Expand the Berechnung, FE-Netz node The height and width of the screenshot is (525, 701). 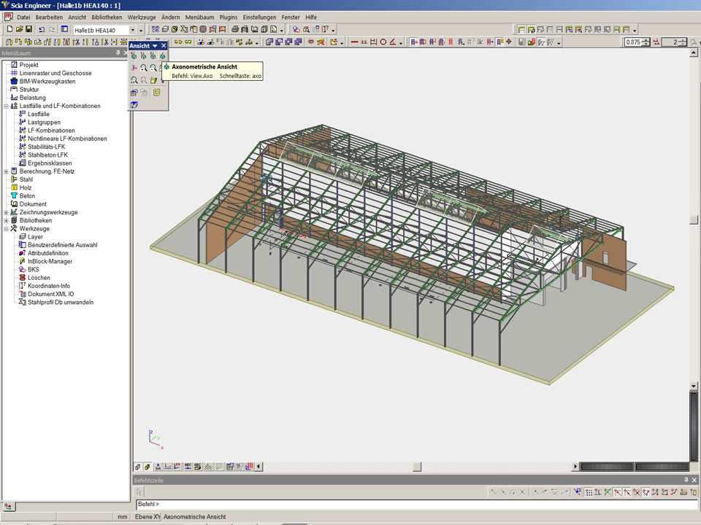[6, 171]
